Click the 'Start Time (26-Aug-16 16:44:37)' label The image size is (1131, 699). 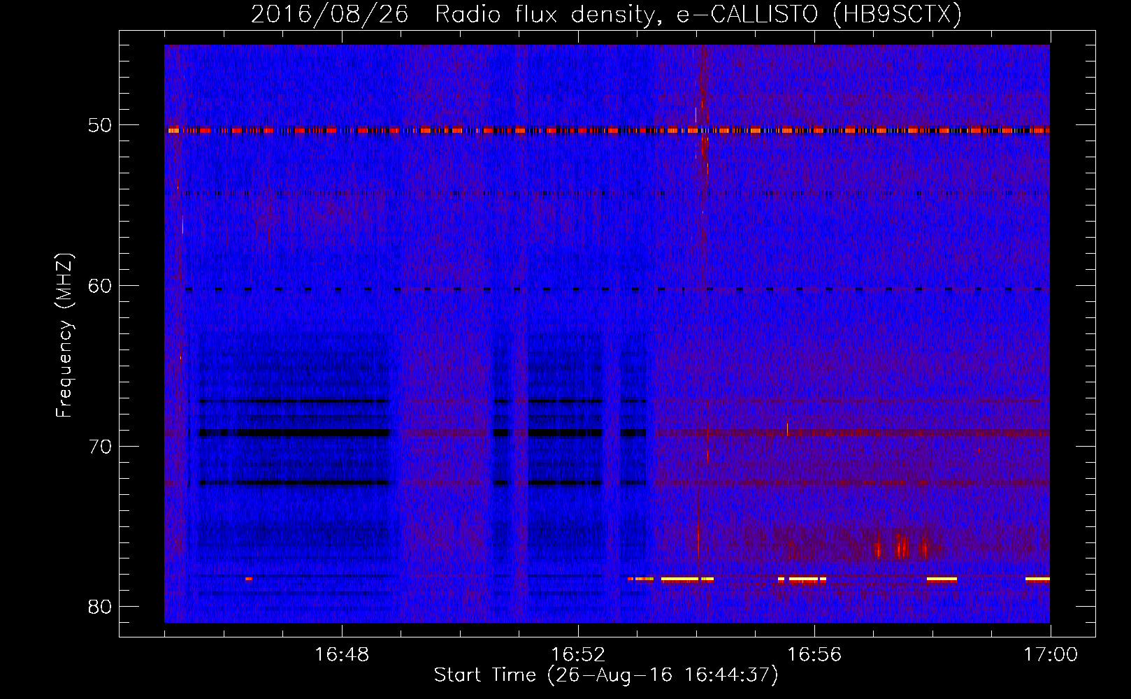(x=606, y=675)
